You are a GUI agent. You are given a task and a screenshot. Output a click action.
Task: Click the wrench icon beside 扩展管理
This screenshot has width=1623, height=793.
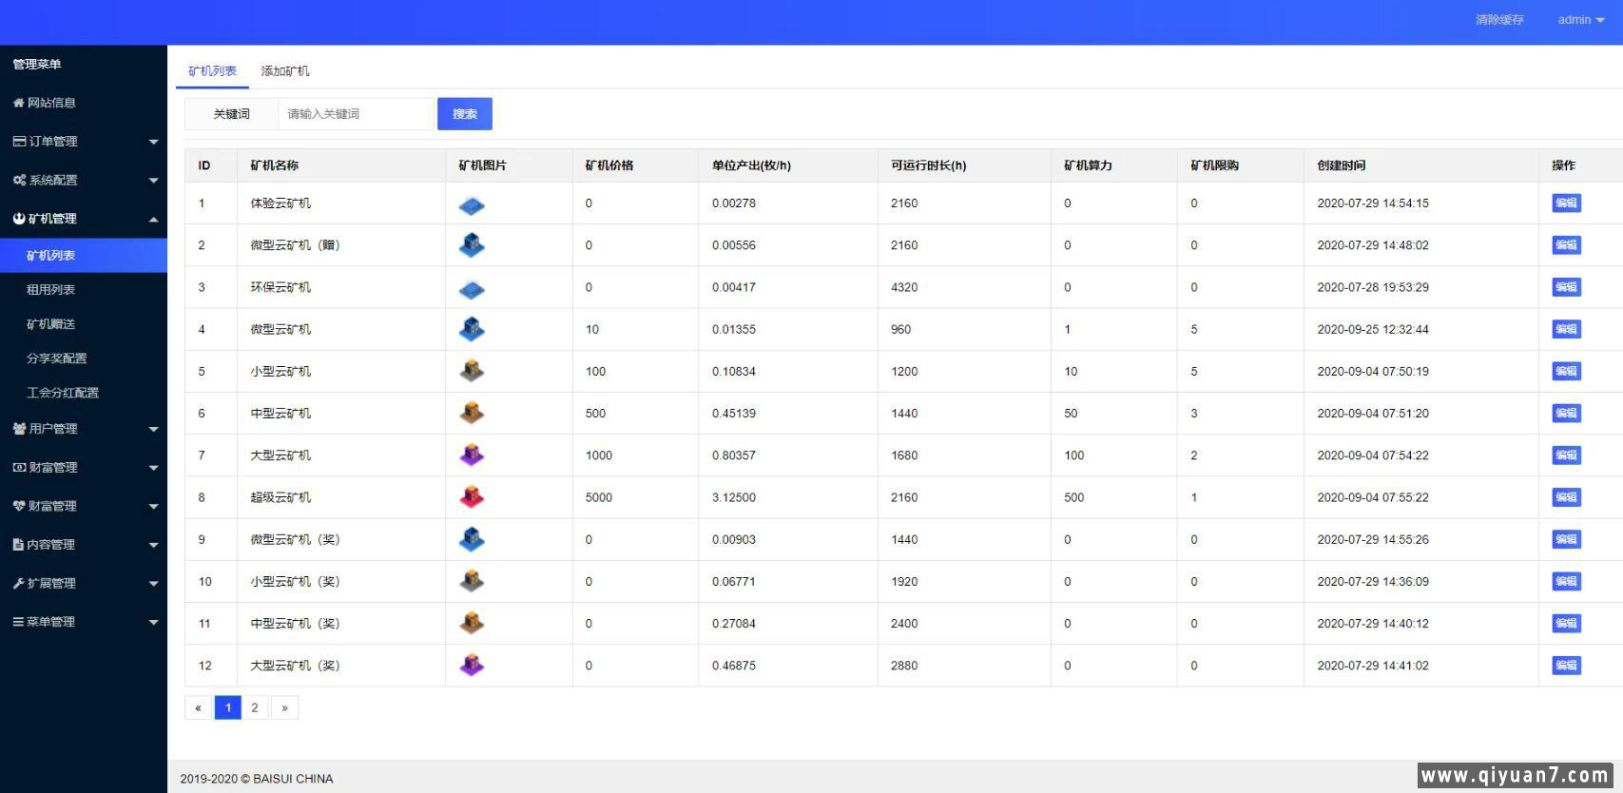tap(18, 584)
